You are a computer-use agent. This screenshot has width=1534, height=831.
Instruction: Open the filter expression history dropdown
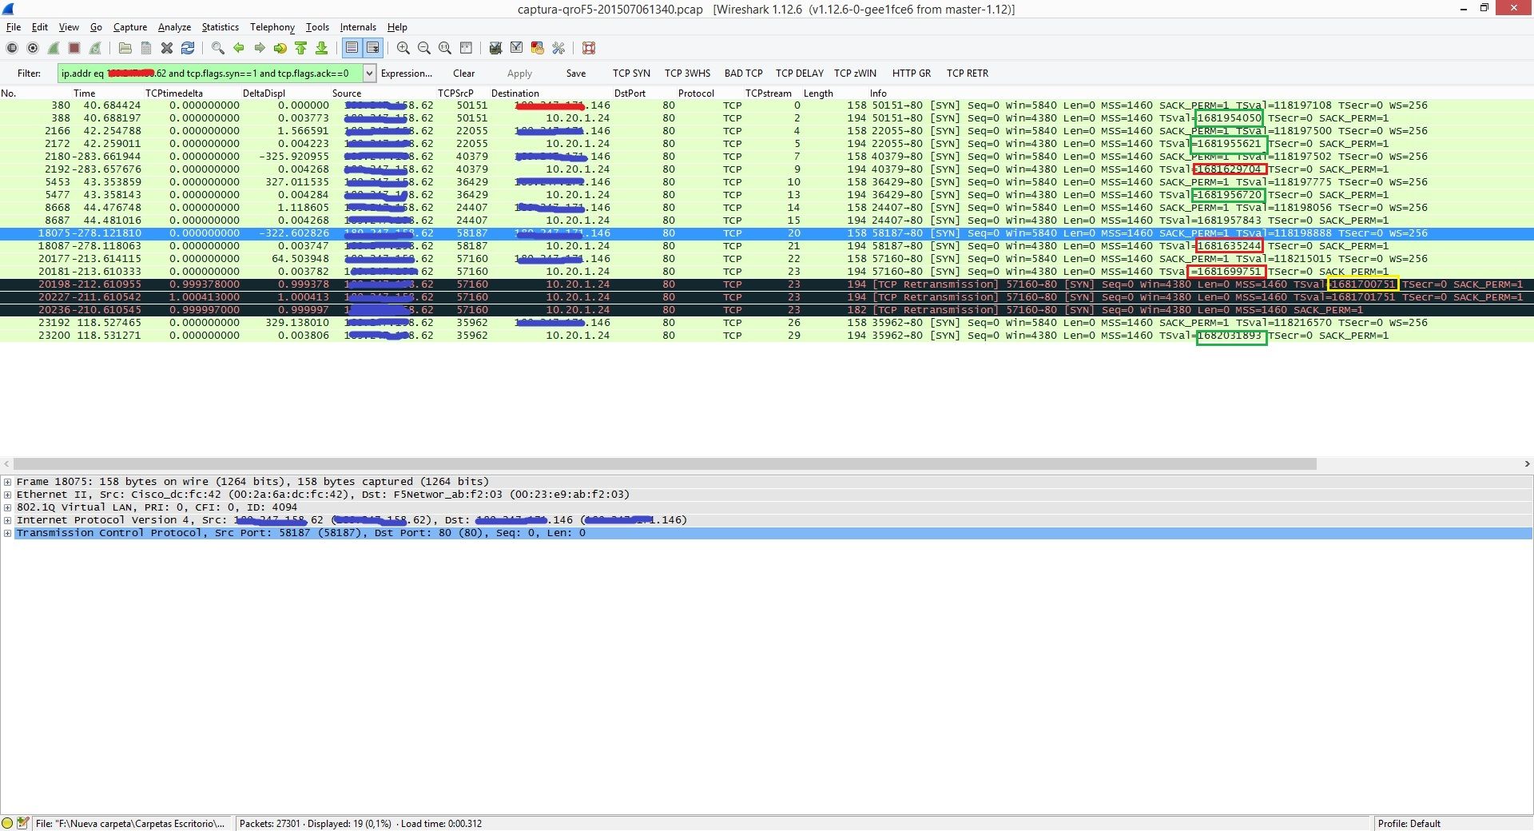[369, 73]
